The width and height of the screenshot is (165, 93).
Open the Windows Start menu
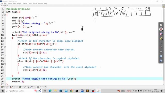point(2,91)
